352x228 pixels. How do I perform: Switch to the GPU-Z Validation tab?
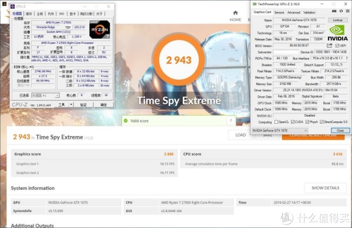click(309, 12)
